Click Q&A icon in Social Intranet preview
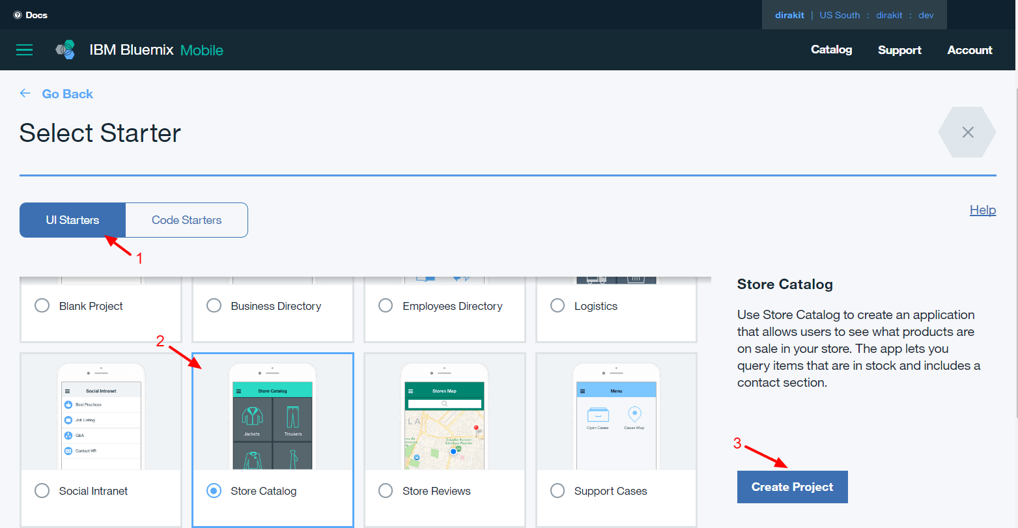Viewport: 1018px width, 528px height. pyautogui.click(x=68, y=435)
